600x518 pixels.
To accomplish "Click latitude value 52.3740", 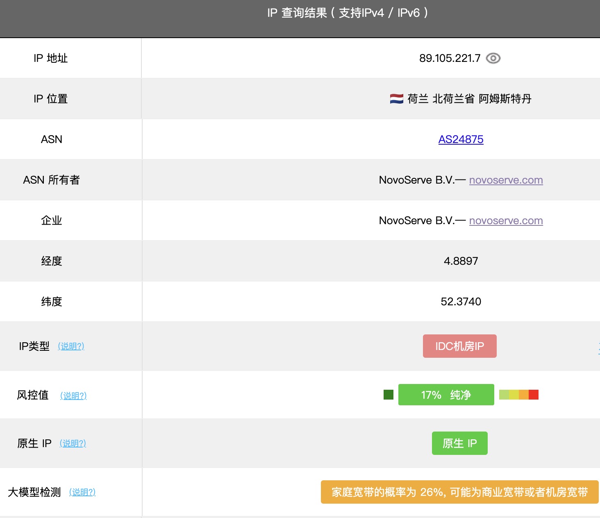I will [461, 302].
